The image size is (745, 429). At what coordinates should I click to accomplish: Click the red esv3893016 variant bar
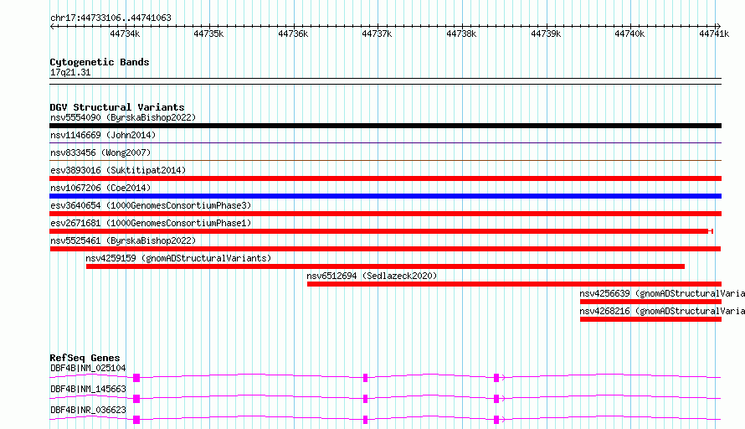tap(385, 178)
